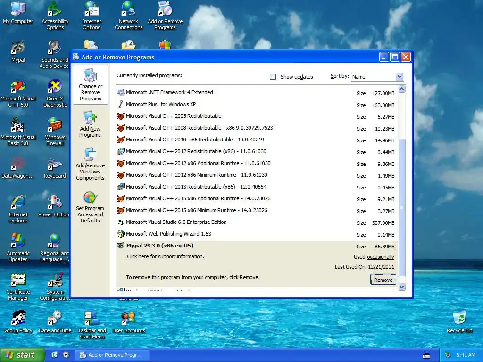The image size is (483, 362).
Task: Select Visual C++ 2015 x86 Minimum Runtime
Action: point(257,210)
